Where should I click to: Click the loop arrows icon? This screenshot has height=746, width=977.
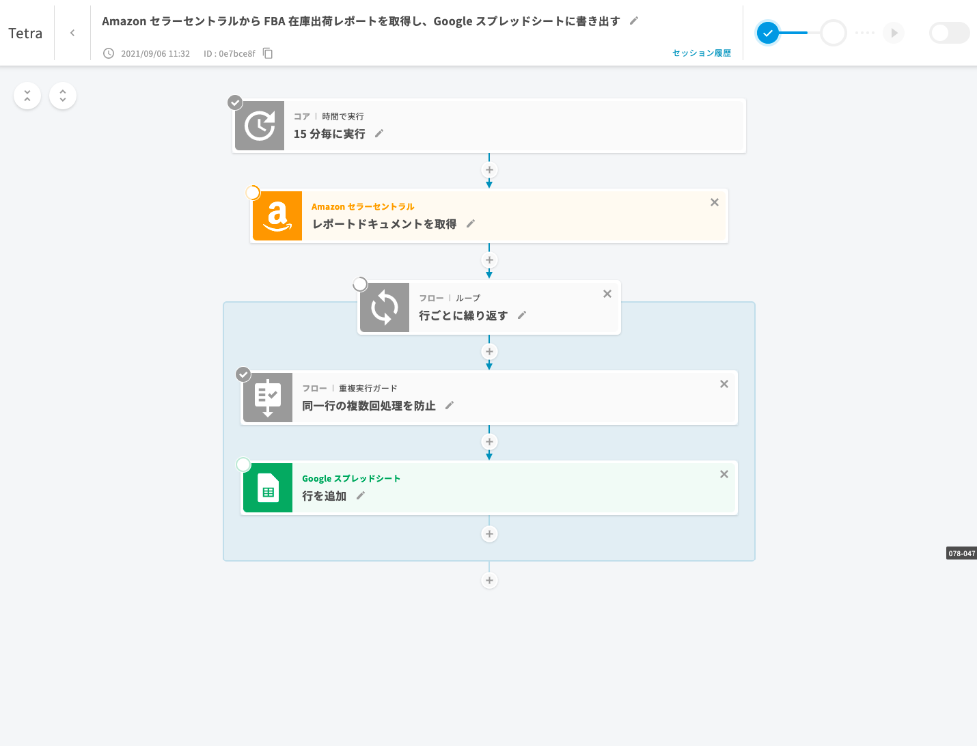385,307
